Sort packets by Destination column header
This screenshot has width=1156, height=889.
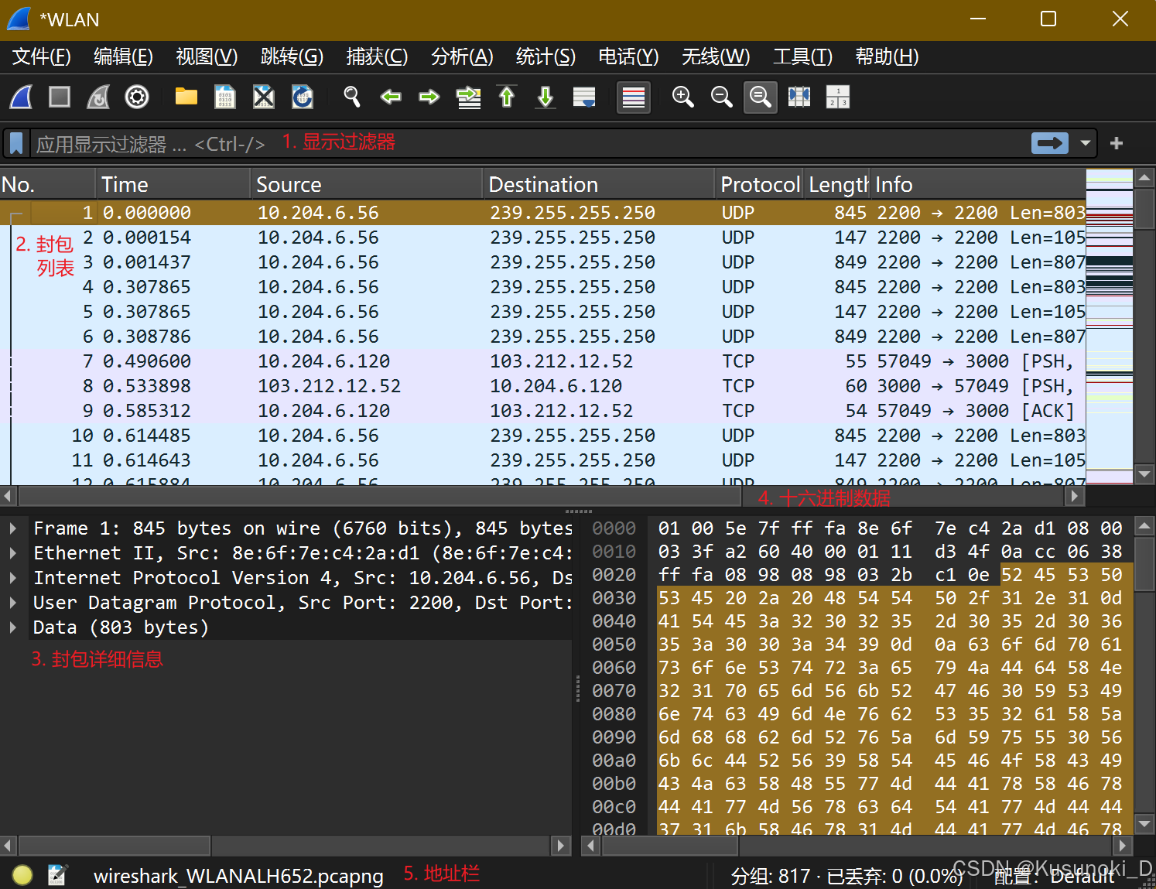[x=599, y=184]
